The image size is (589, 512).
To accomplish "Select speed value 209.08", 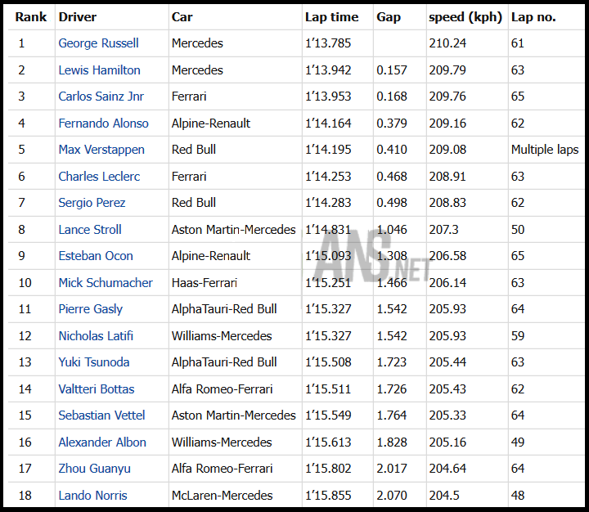I will pyautogui.click(x=447, y=150).
